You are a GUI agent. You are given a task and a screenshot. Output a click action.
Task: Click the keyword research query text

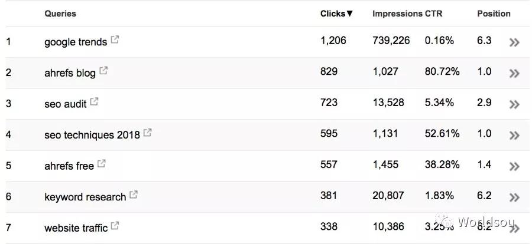pos(85,197)
